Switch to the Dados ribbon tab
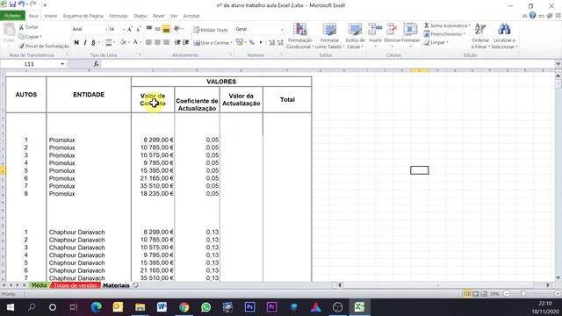Image resolution: width=562 pixels, height=316 pixels. (140, 16)
